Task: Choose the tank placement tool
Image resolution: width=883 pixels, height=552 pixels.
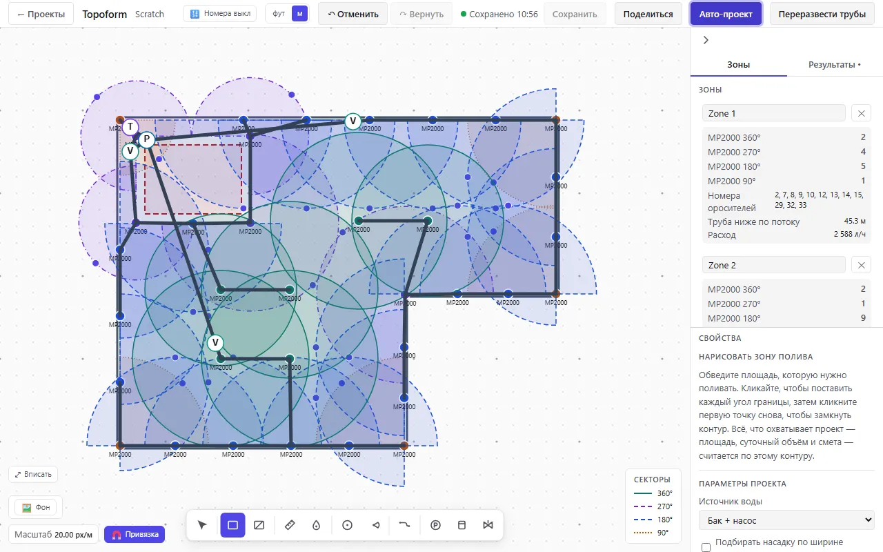Action: (462, 525)
